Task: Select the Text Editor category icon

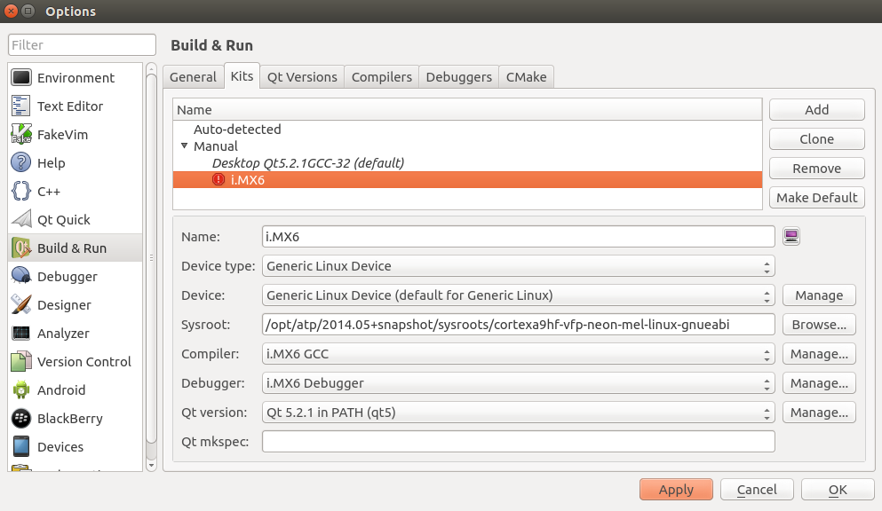Action: tap(20, 106)
